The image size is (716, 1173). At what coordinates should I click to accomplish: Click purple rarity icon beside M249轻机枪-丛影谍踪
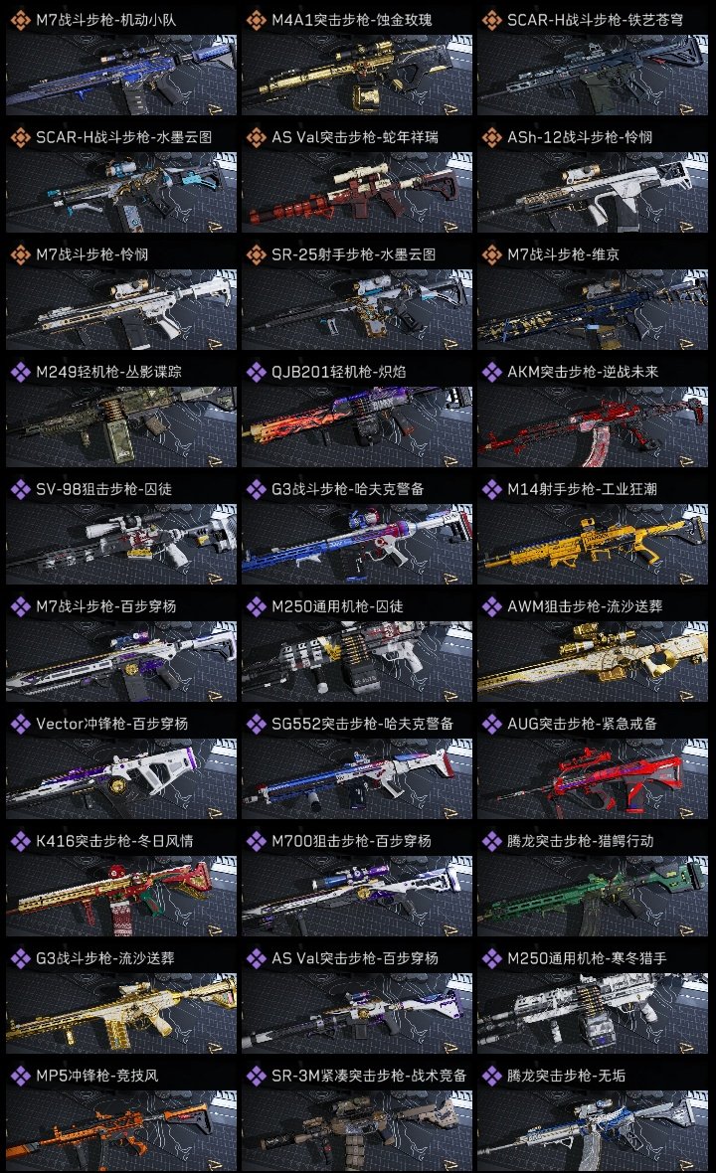click(x=20, y=372)
